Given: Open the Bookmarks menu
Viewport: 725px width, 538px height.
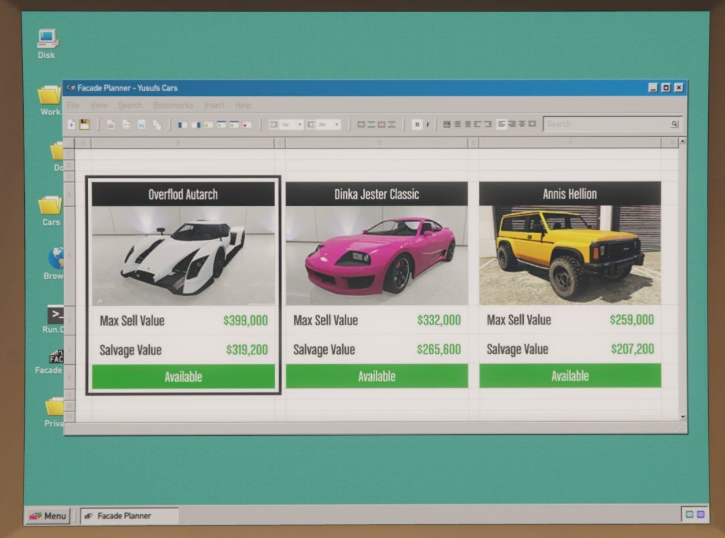Looking at the screenshot, I should tap(173, 105).
